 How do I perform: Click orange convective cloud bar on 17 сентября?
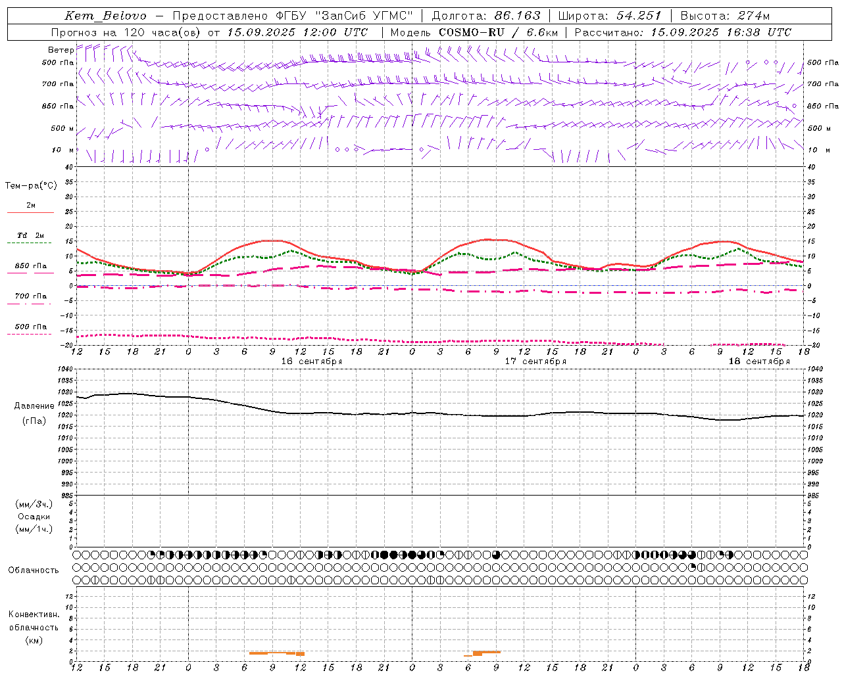point(482,653)
